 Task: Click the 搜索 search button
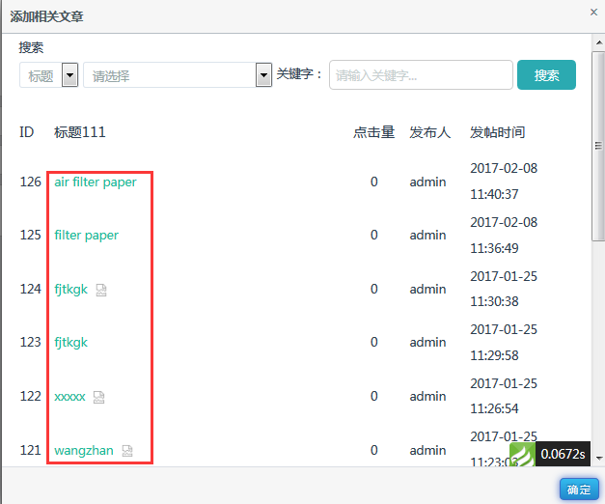pos(546,75)
